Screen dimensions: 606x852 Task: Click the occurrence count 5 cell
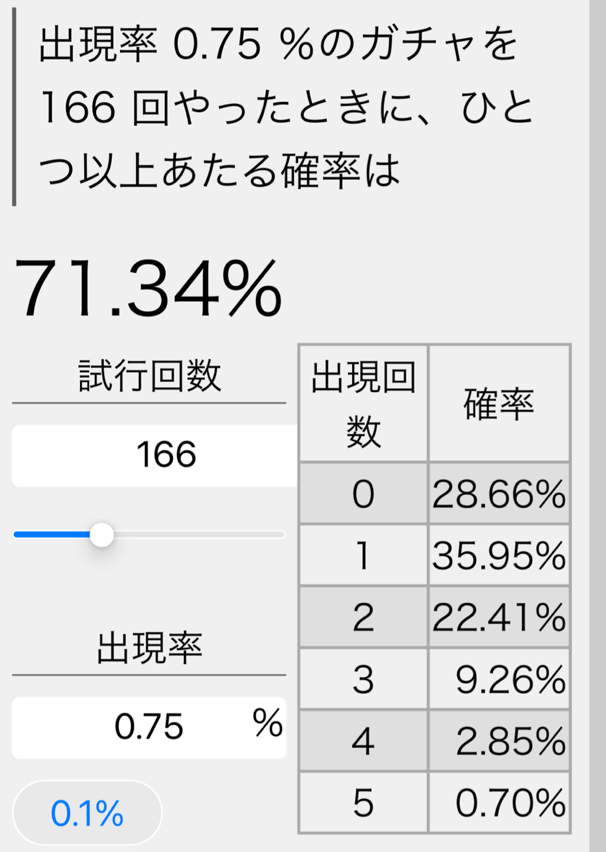pos(363,803)
